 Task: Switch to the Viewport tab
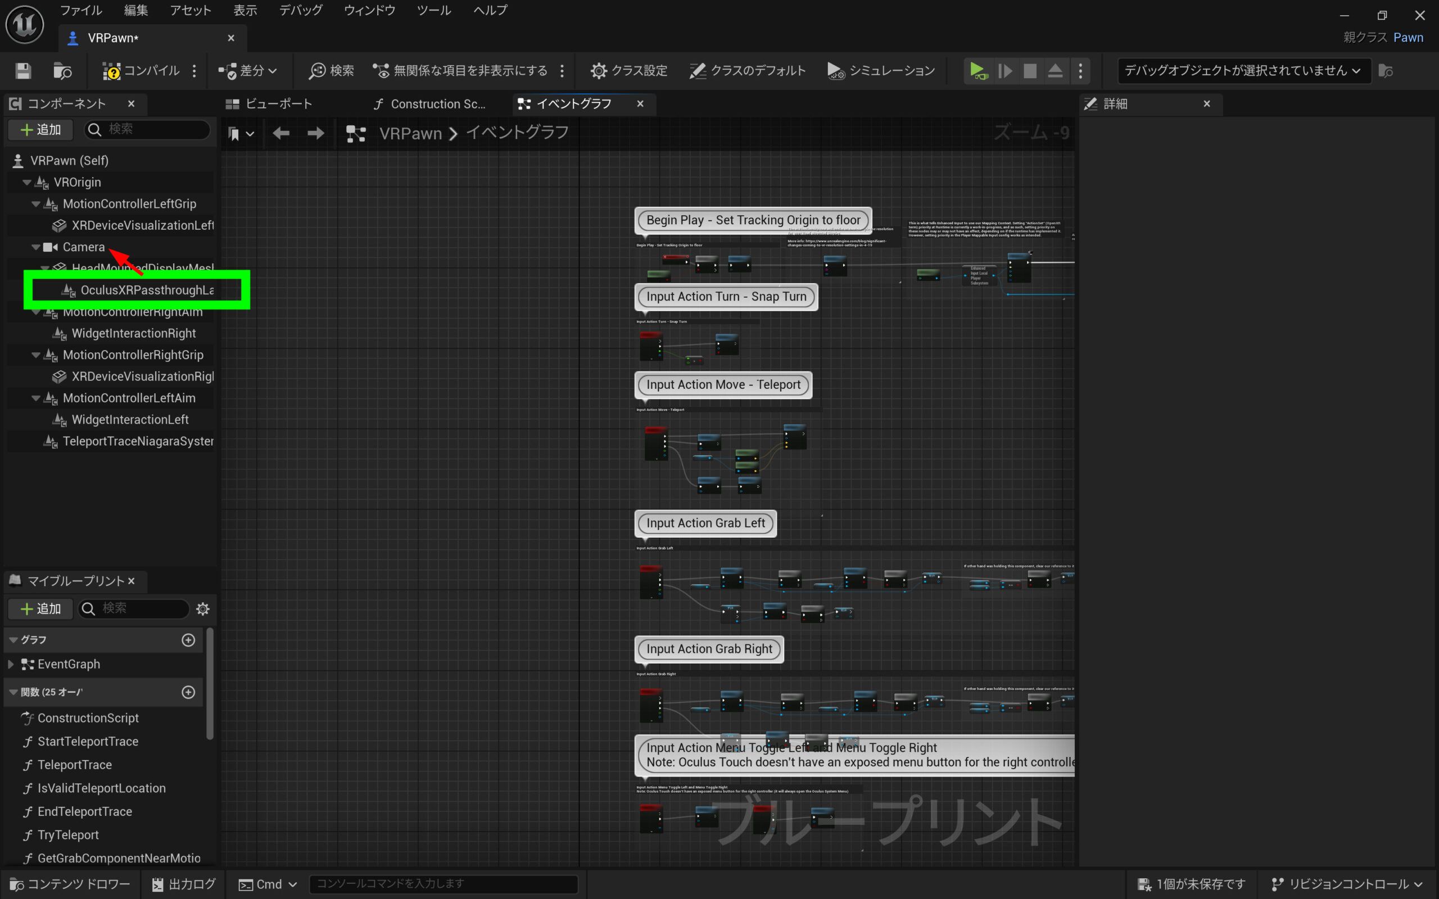(269, 104)
